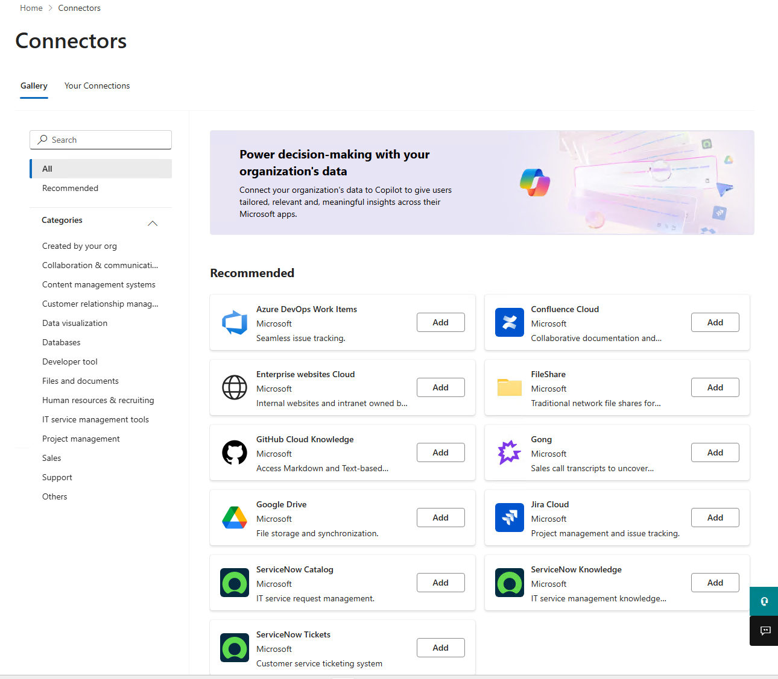Click the Azure DevOps Work Items icon
The height and width of the screenshot is (679, 778).
235,322
